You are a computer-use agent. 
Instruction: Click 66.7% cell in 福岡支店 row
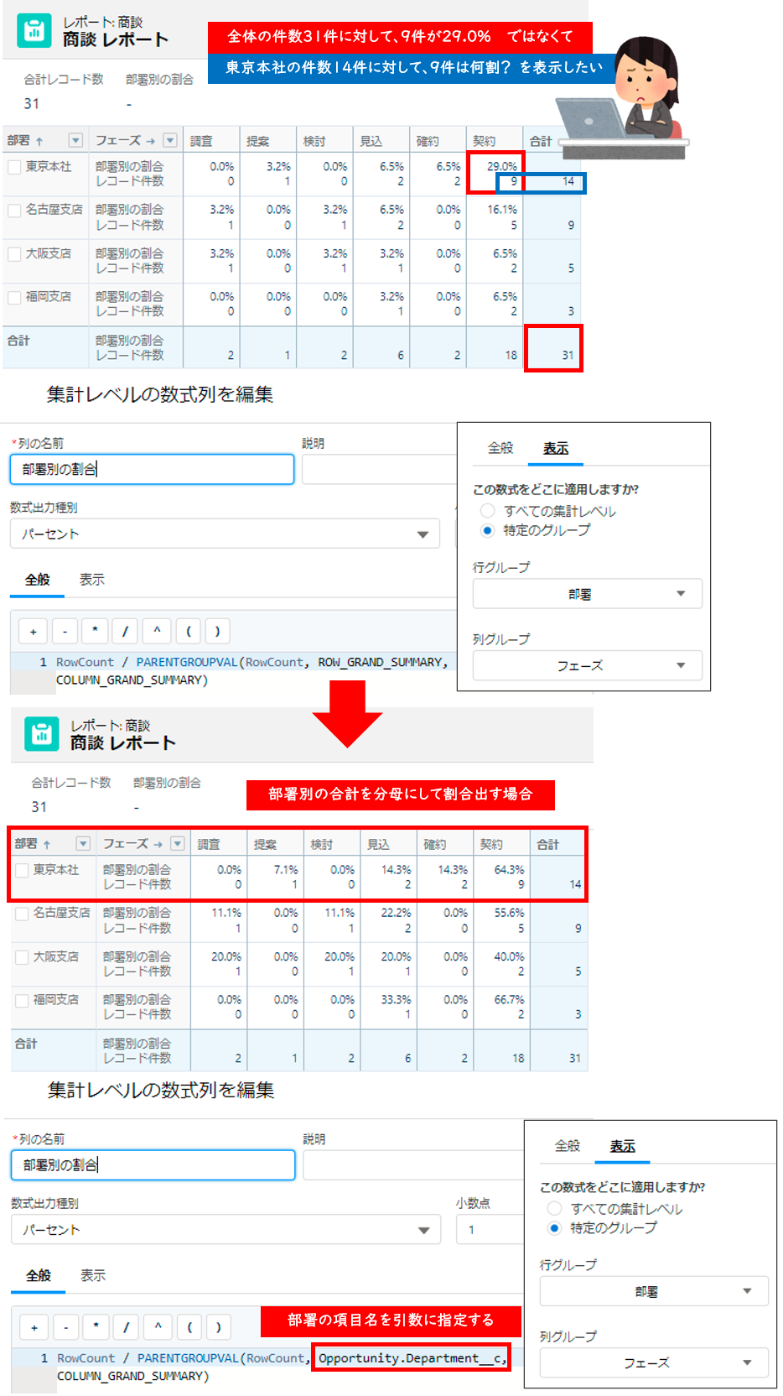pos(509,999)
